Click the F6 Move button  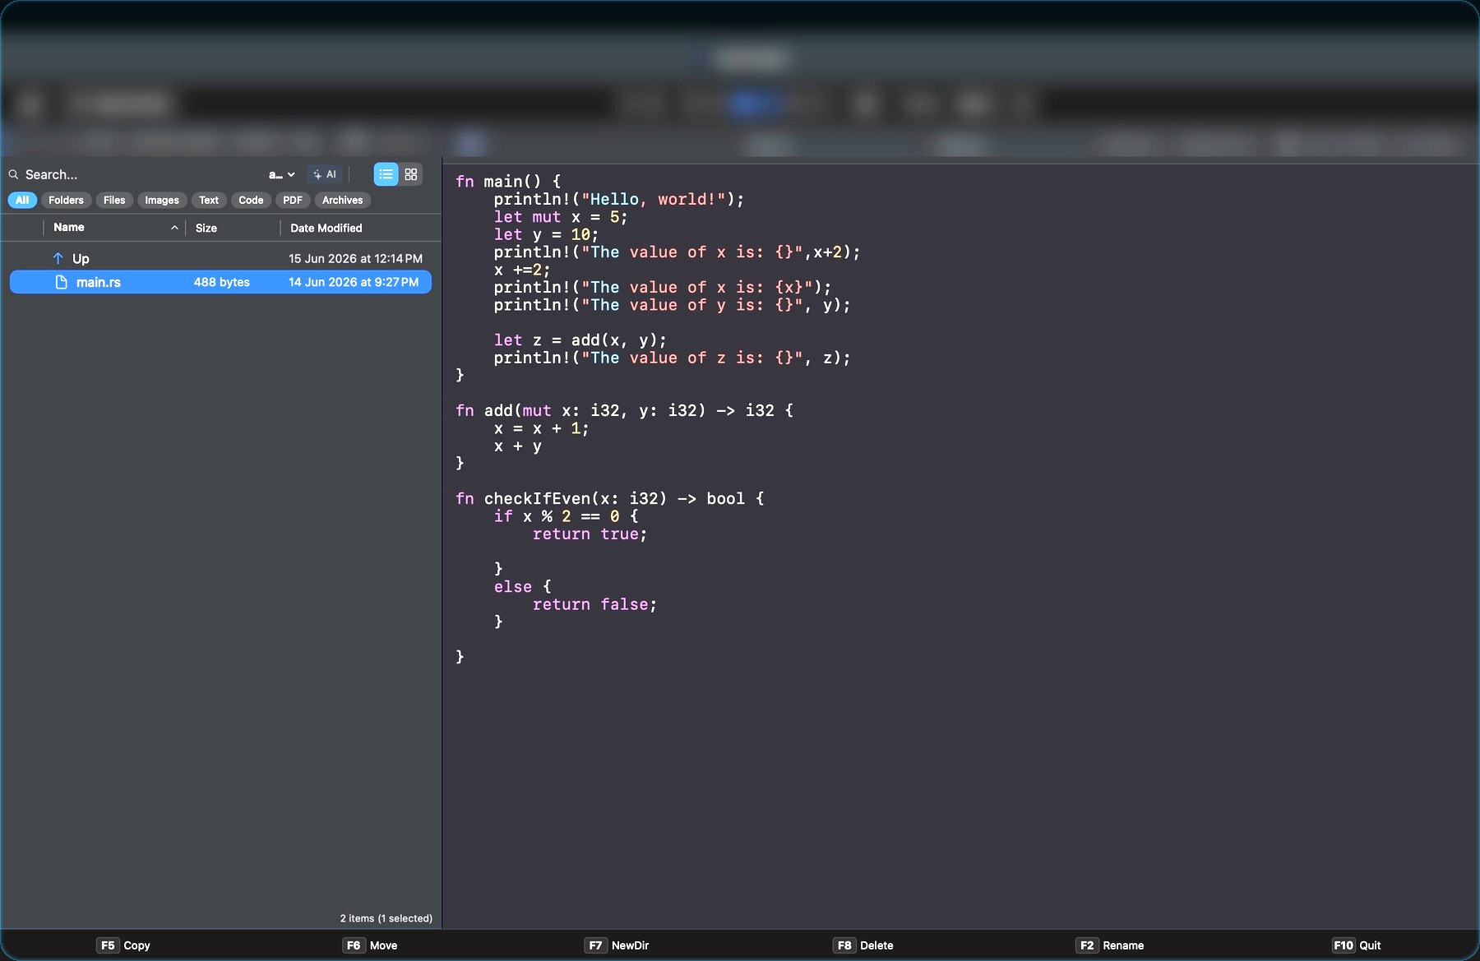pyautogui.click(x=370, y=945)
